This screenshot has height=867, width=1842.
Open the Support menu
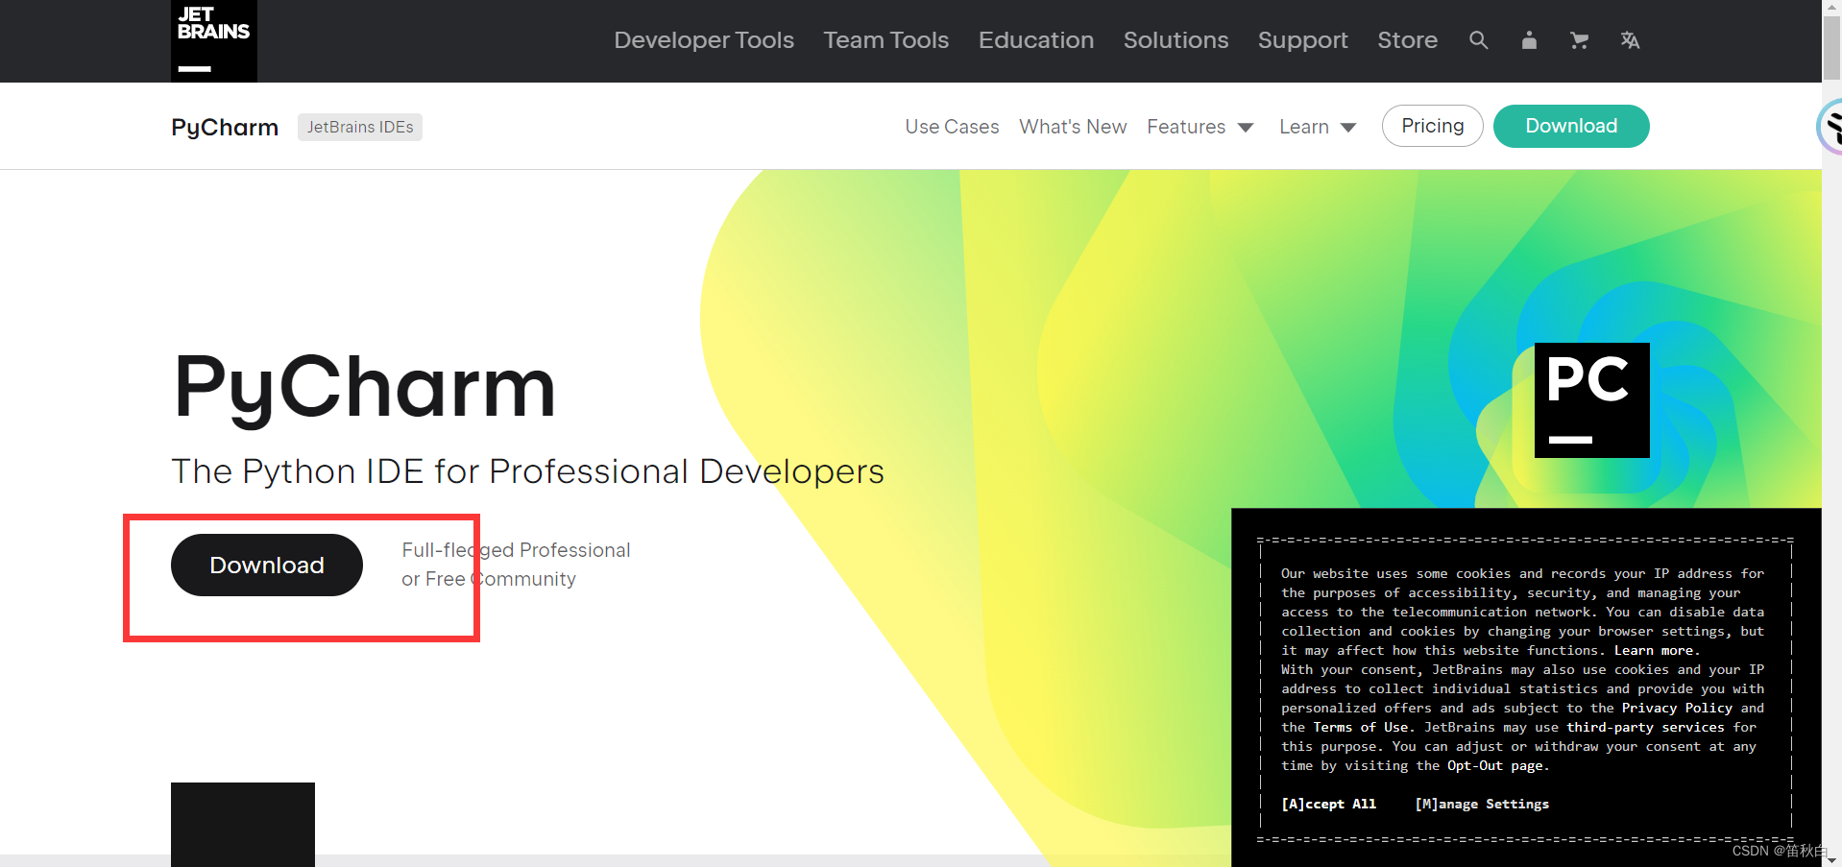point(1303,40)
